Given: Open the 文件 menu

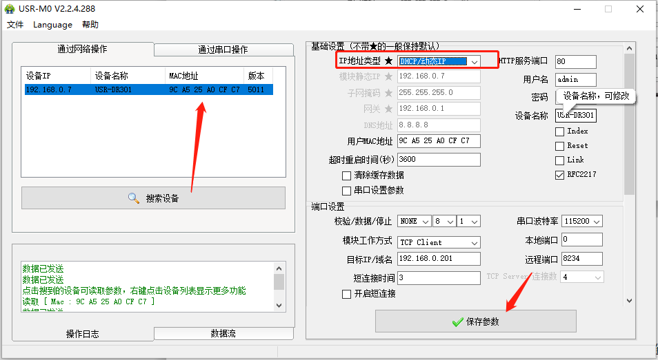Looking at the screenshot, I should point(15,25).
